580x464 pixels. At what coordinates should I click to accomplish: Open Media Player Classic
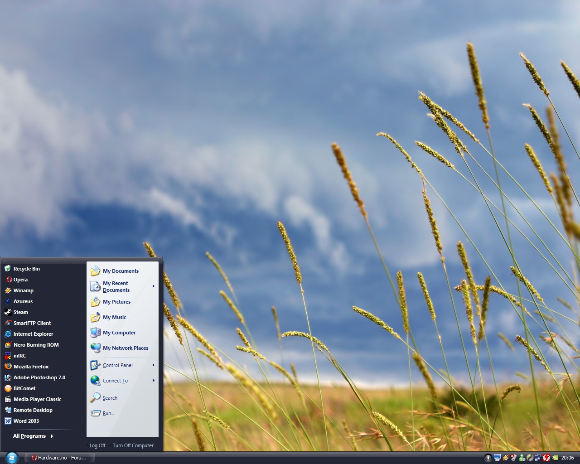33,399
